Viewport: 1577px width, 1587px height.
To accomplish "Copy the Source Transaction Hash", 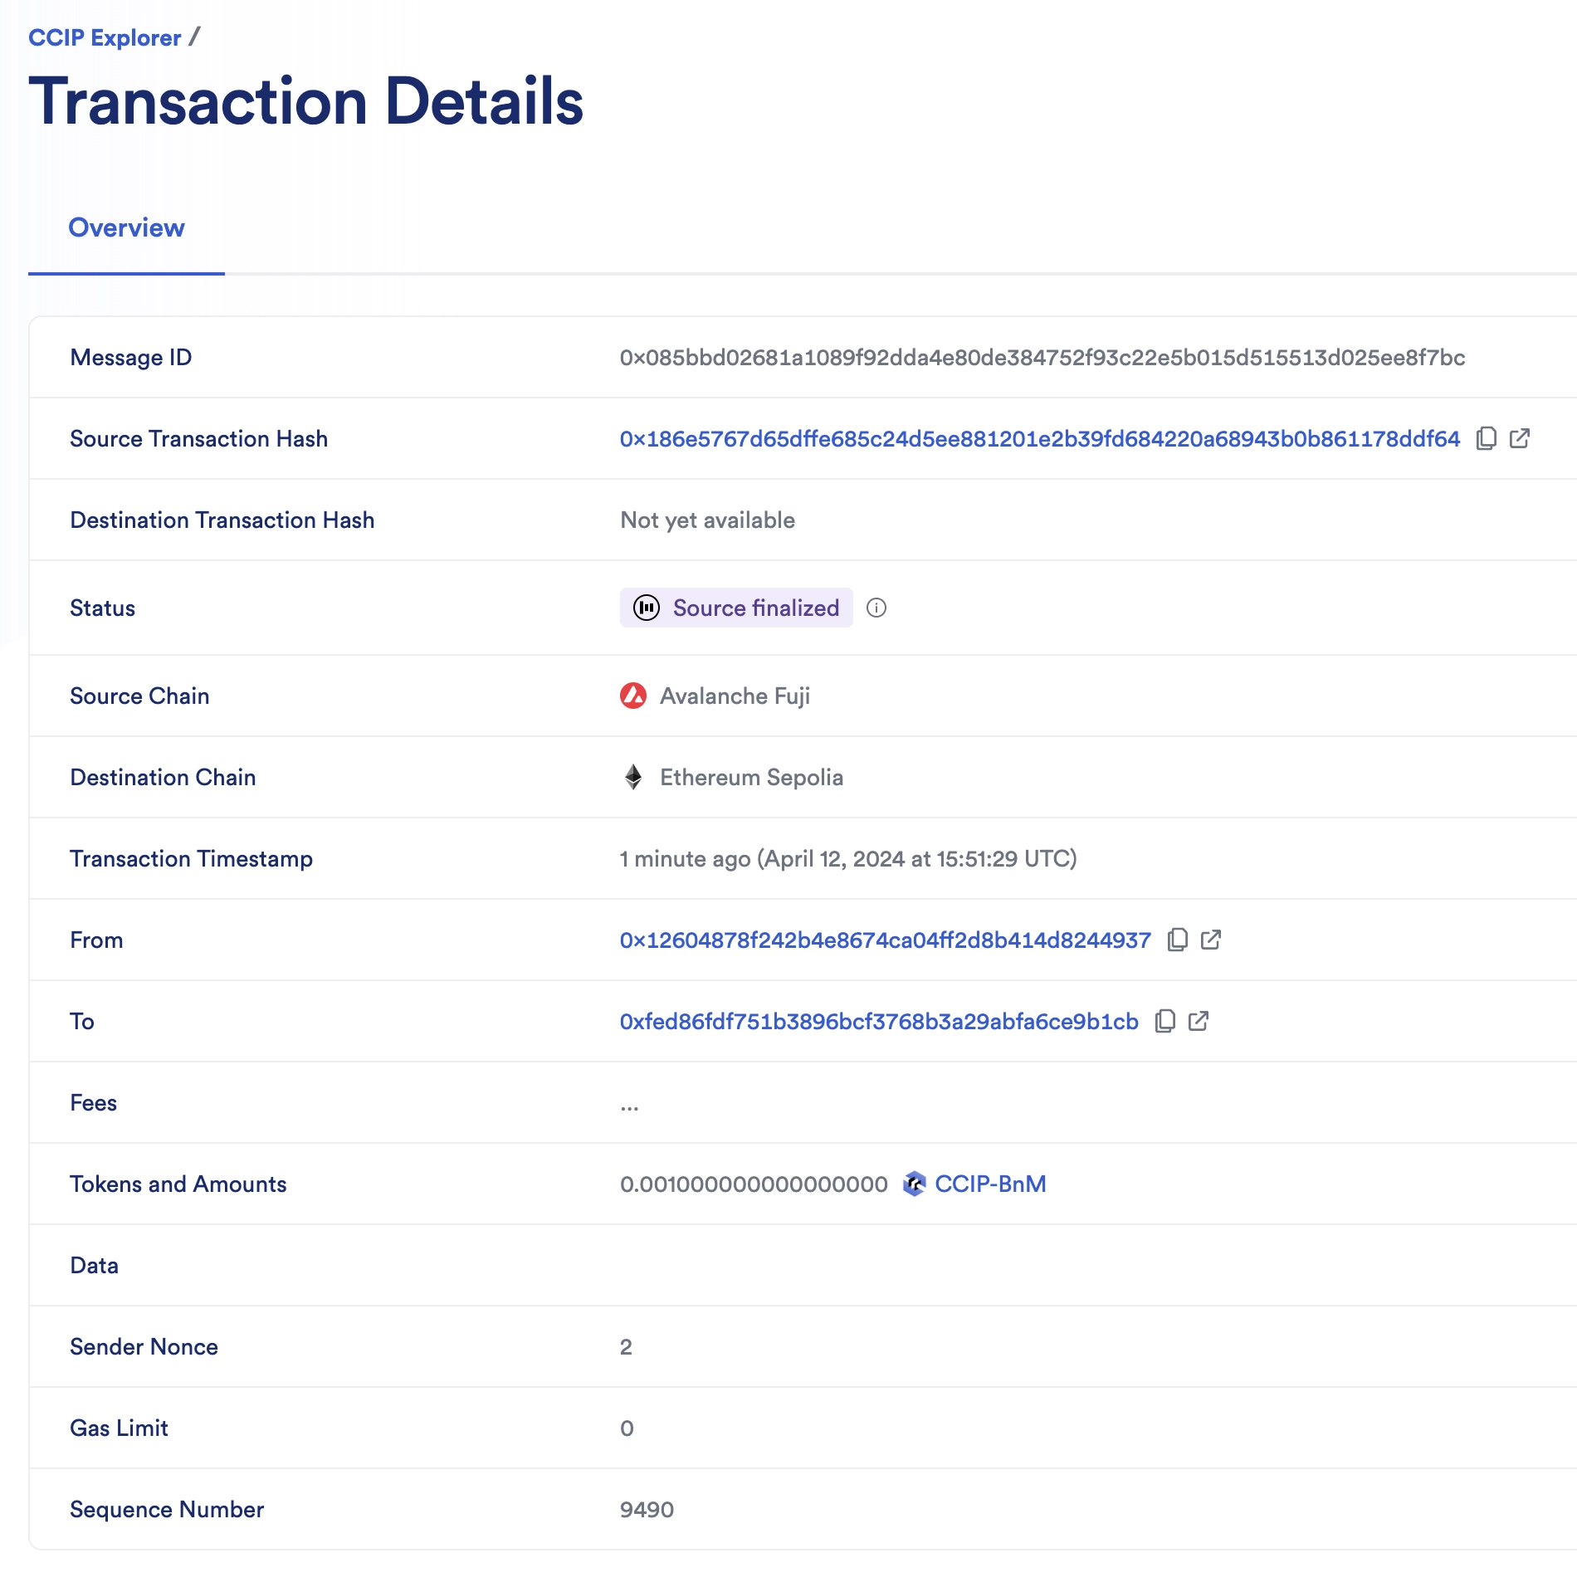I will click(x=1486, y=438).
